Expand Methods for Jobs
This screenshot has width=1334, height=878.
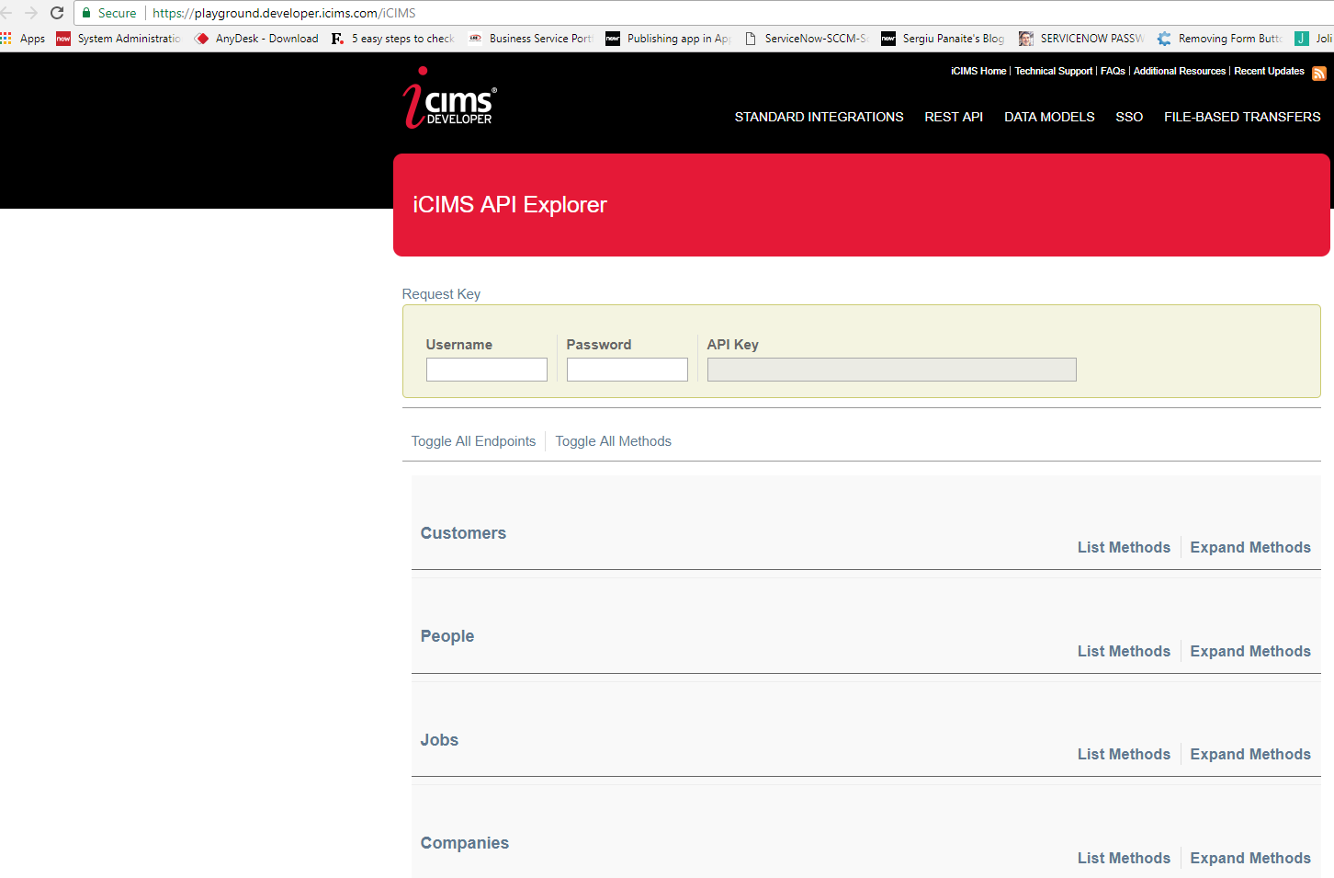pos(1250,755)
